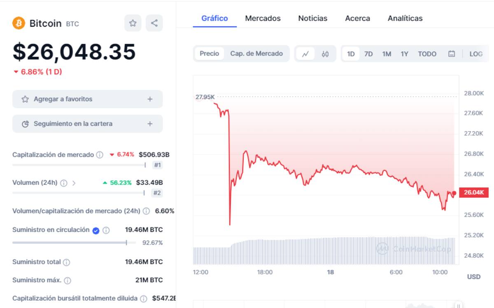Screen dimensions: 494x308
Task: Open the calendar date range icon
Action: pos(452,54)
